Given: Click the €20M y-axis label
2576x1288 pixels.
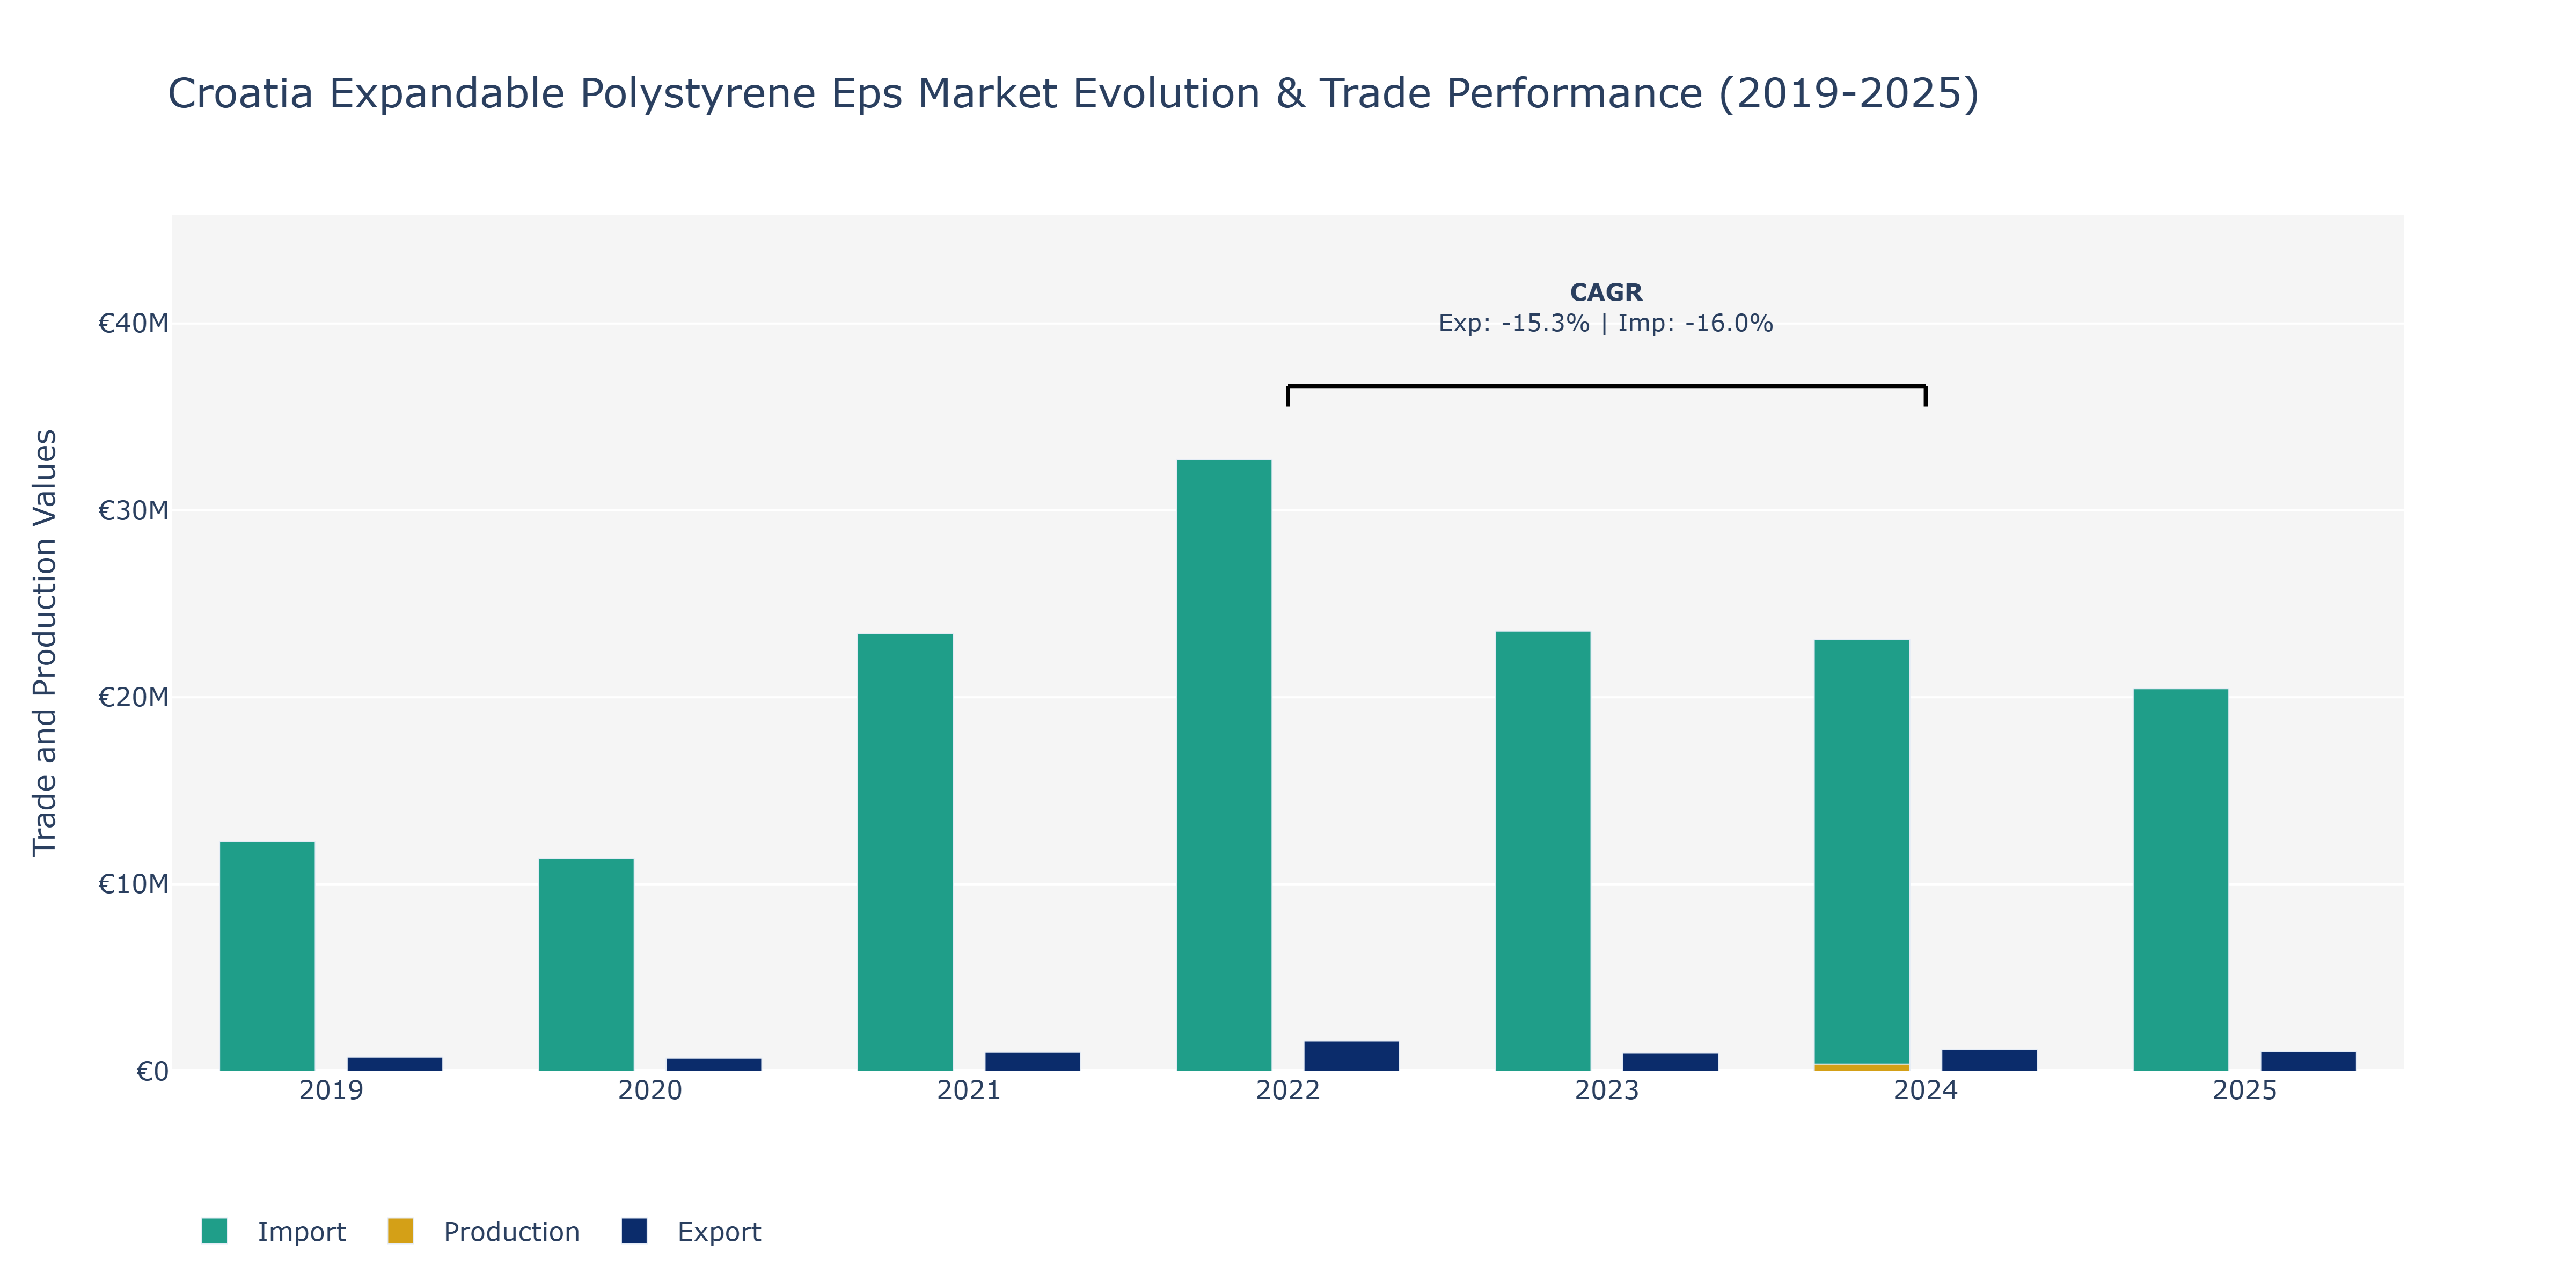Looking at the screenshot, I should [133, 697].
